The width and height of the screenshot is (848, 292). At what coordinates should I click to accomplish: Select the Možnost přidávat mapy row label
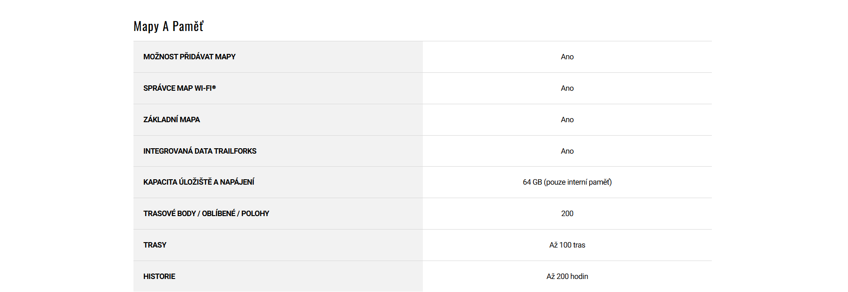[x=189, y=57]
